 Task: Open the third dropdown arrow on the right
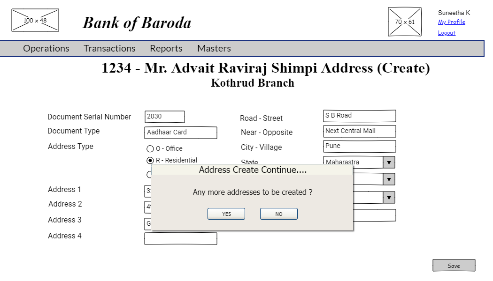pyautogui.click(x=388, y=197)
